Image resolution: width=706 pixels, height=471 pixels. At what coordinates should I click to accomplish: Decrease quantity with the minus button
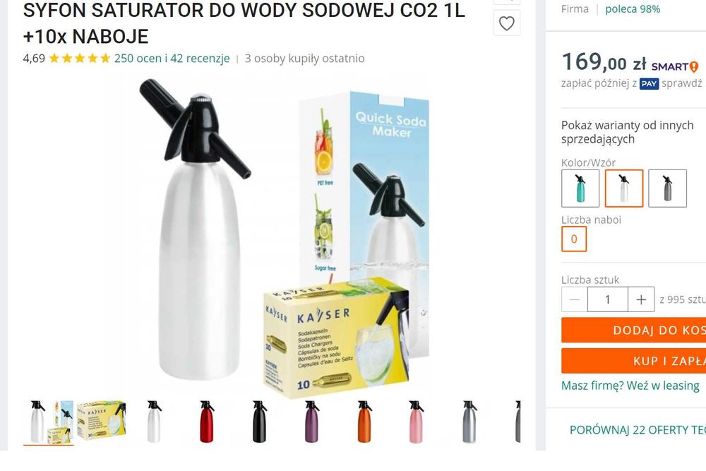(x=575, y=299)
